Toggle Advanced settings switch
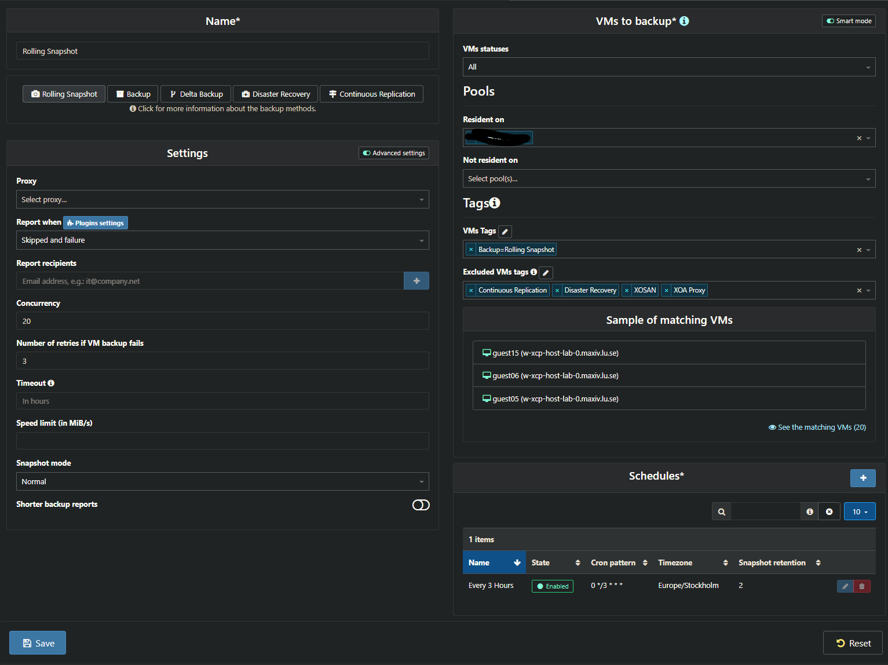Viewport: 888px width, 665px height. tap(394, 153)
